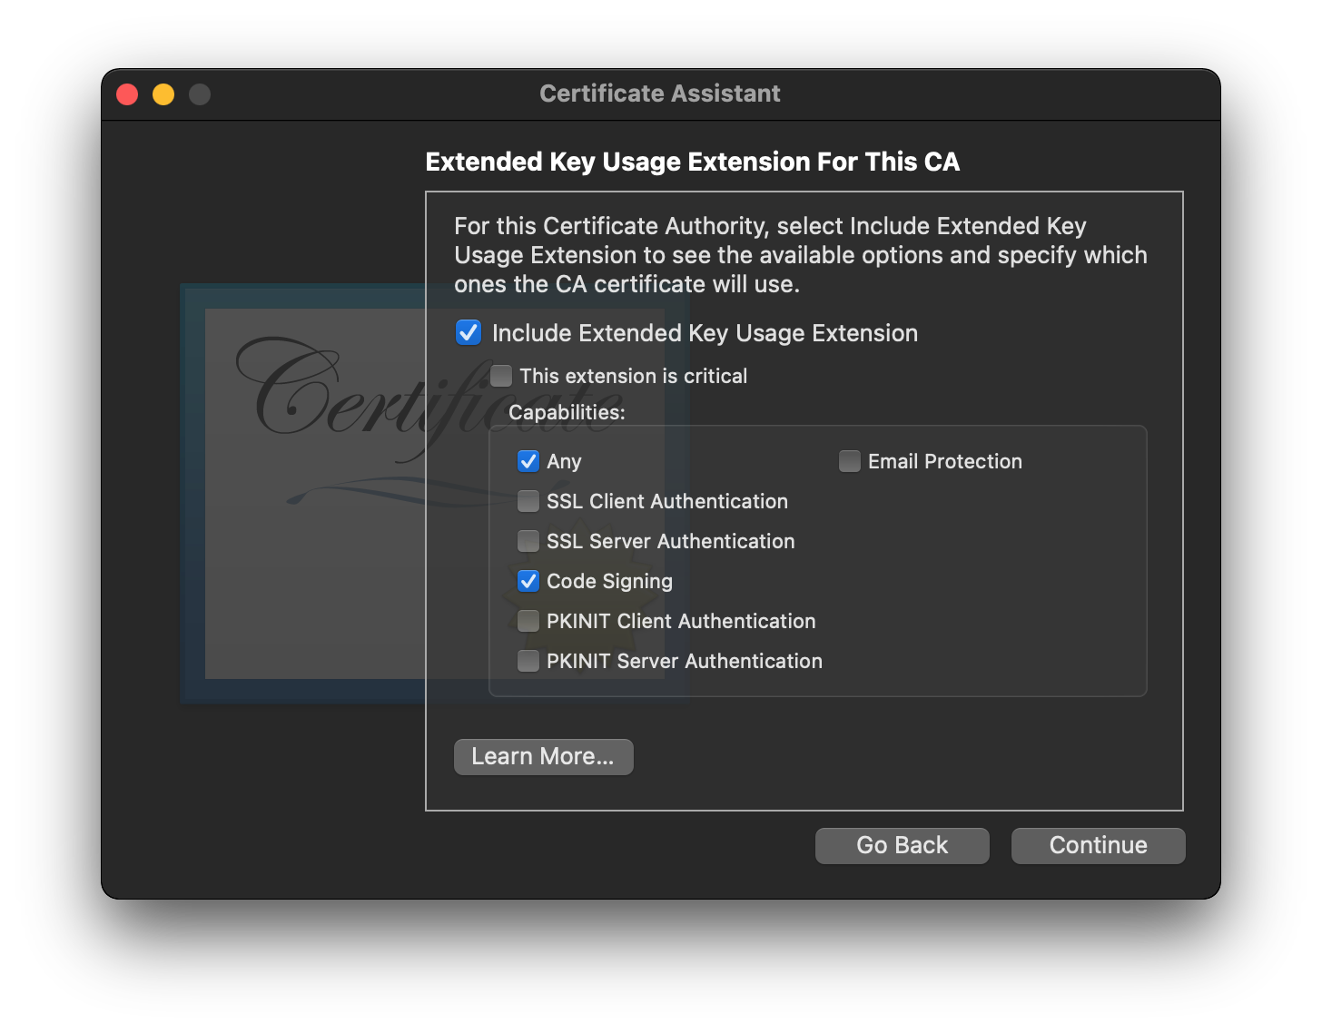The width and height of the screenshot is (1322, 1033).
Task: Minimize window with the yellow button
Action: tap(163, 94)
